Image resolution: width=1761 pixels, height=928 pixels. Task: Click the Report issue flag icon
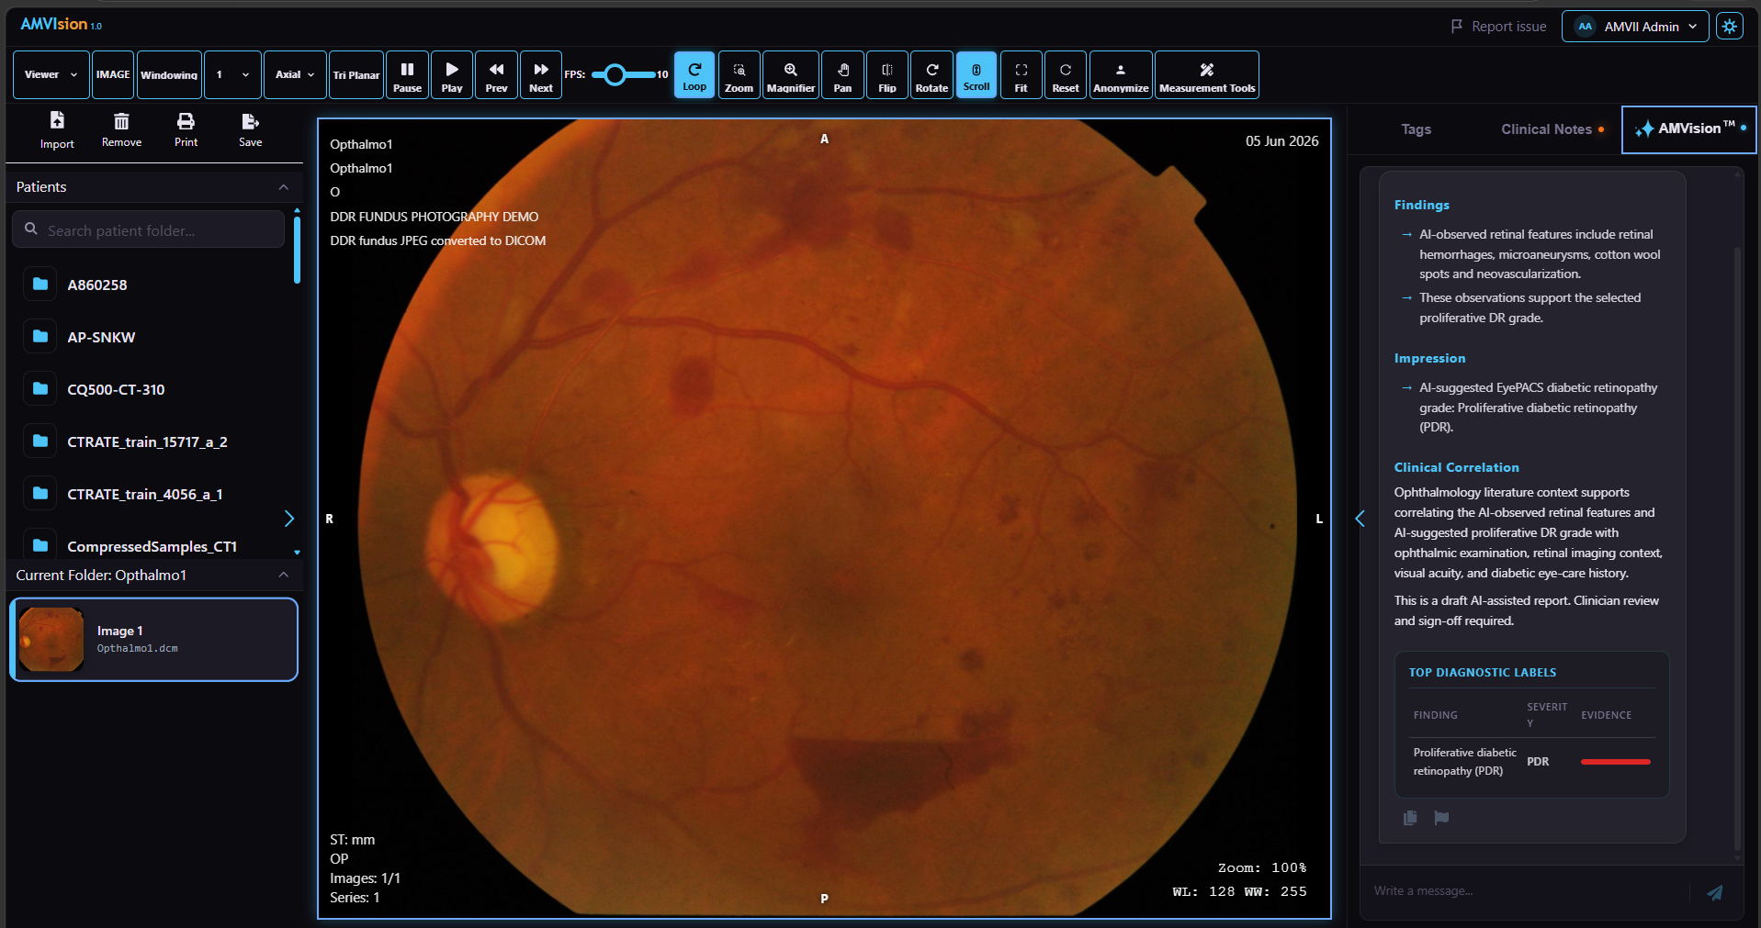pyautogui.click(x=1457, y=27)
